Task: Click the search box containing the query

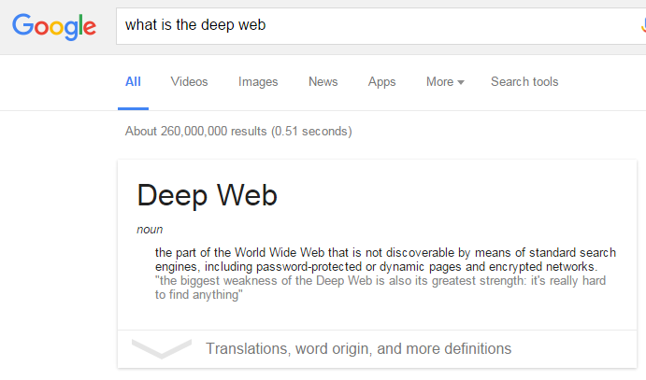Action: coord(381,26)
